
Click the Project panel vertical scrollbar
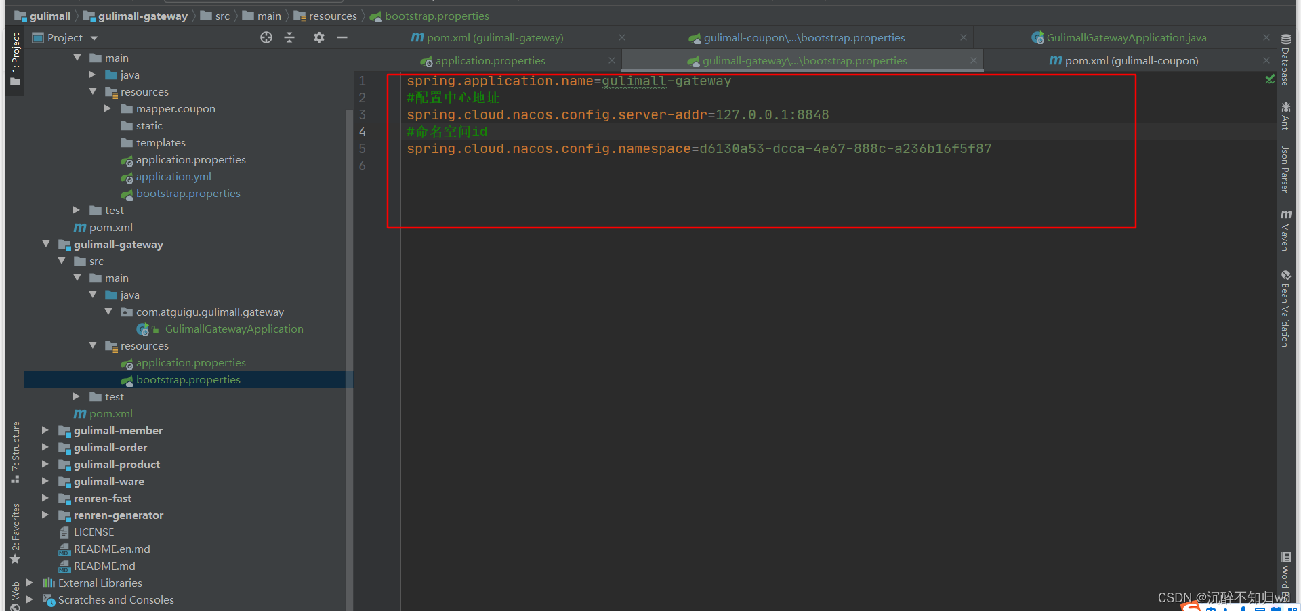click(349, 359)
